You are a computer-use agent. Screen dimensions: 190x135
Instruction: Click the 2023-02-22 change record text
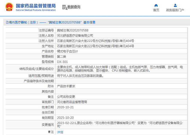coord(120,125)
